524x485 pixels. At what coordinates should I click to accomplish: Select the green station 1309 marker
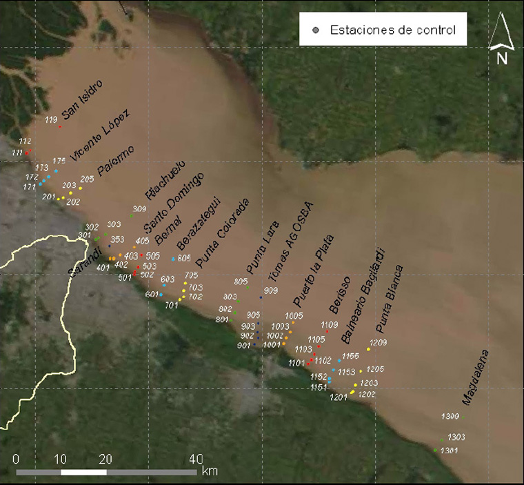[x=463, y=417]
